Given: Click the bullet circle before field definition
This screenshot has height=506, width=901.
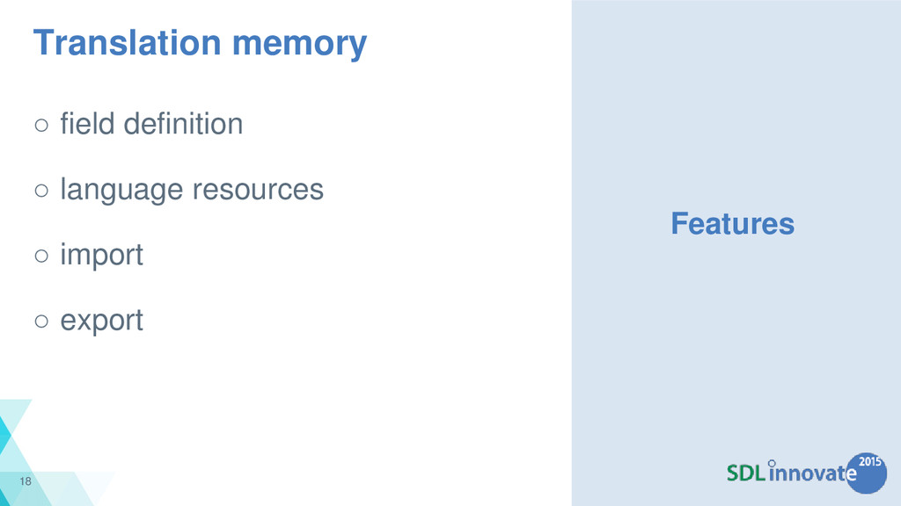Looking at the screenshot, I should coord(41,125).
